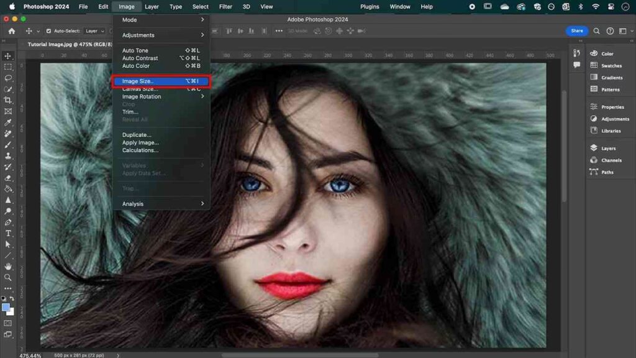This screenshot has height=358, width=636.
Task: Select the Zoom tool in toolbar
Action: point(8,278)
